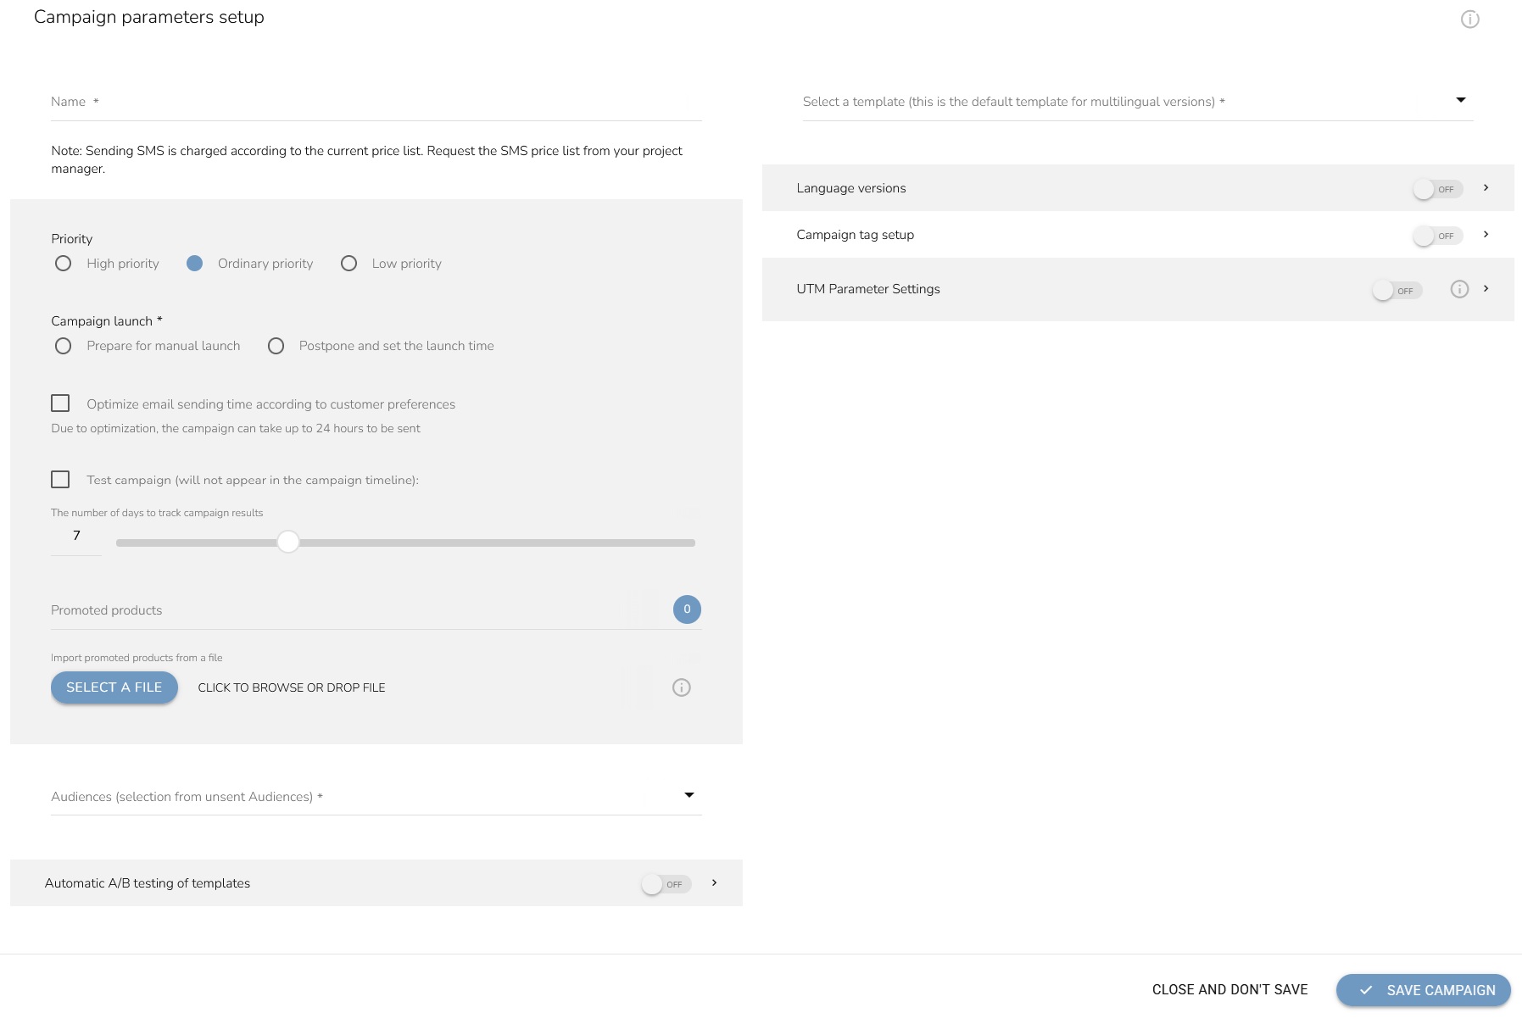This screenshot has width=1522, height=1024.
Task: Click the UTM Parameter Settings info icon
Action: click(1458, 289)
